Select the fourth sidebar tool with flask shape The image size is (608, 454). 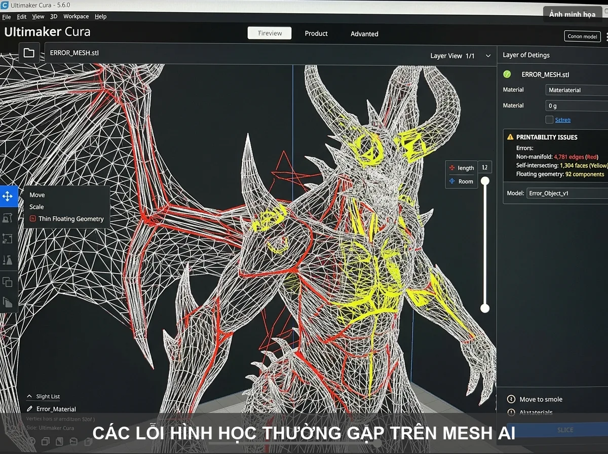click(8, 260)
